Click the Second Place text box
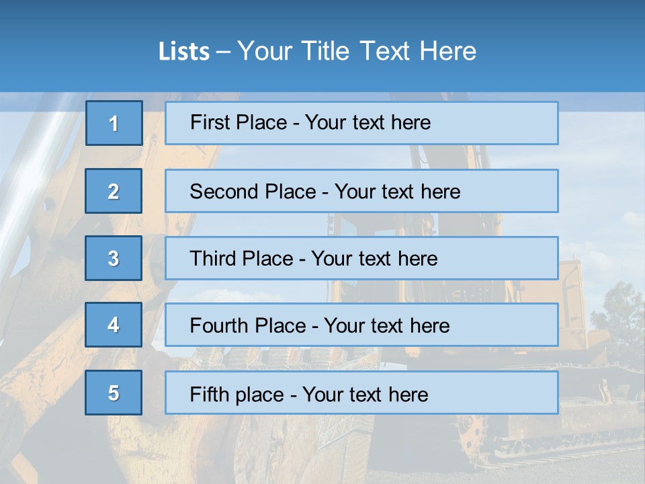This screenshot has width=645, height=484. point(361,191)
